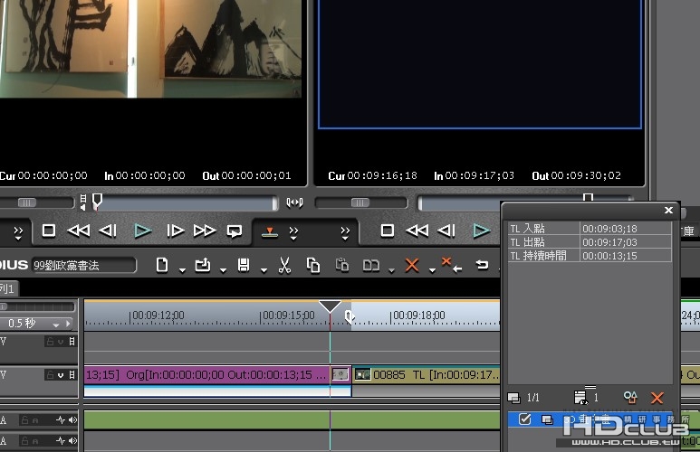This screenshot has width=700, height=452.
Task: Mute the upper A track speaker
Action: pos(72,419)
